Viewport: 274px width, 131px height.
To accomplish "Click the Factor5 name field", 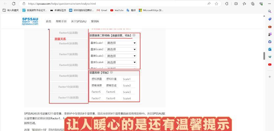I will tap(97, 92).
